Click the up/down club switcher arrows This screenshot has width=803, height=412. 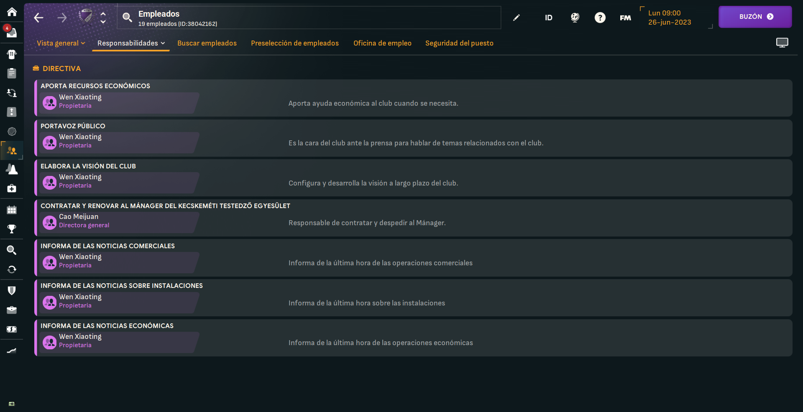coord(103,18)
